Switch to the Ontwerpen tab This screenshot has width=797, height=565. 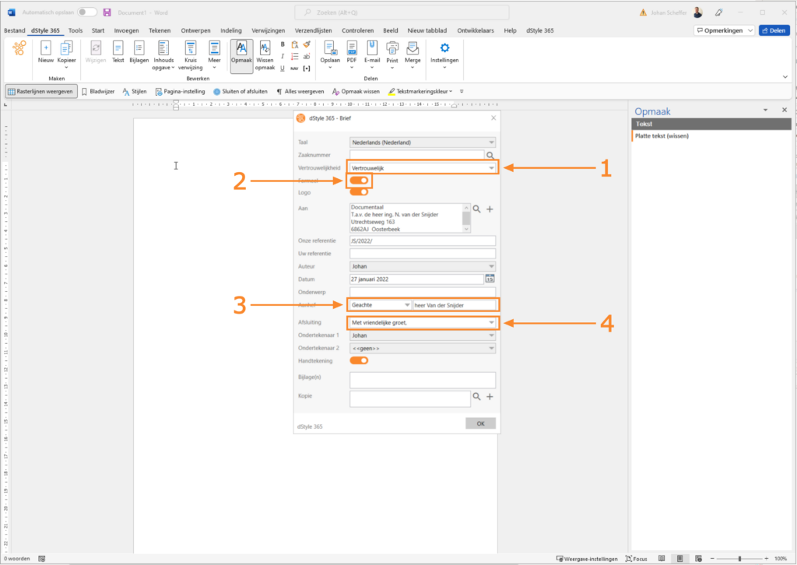[195, 30]
